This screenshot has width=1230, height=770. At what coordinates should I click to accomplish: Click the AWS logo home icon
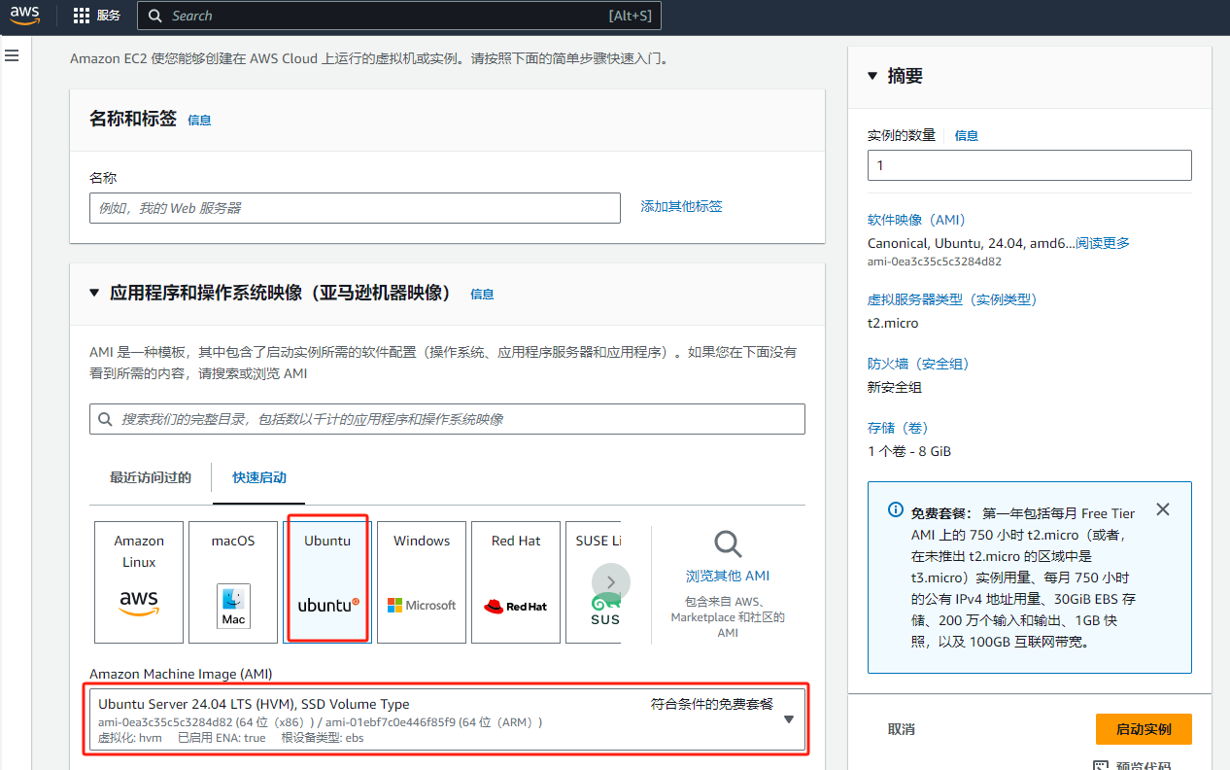click(25, 16)
